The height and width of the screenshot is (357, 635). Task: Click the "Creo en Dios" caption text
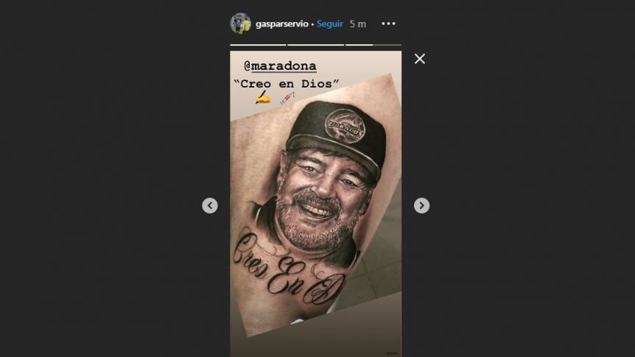point(287,84)
